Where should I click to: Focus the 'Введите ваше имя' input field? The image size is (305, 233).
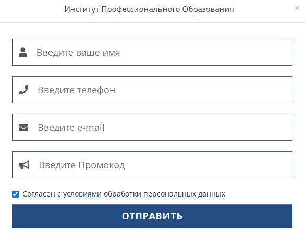(x=152, y=52)
